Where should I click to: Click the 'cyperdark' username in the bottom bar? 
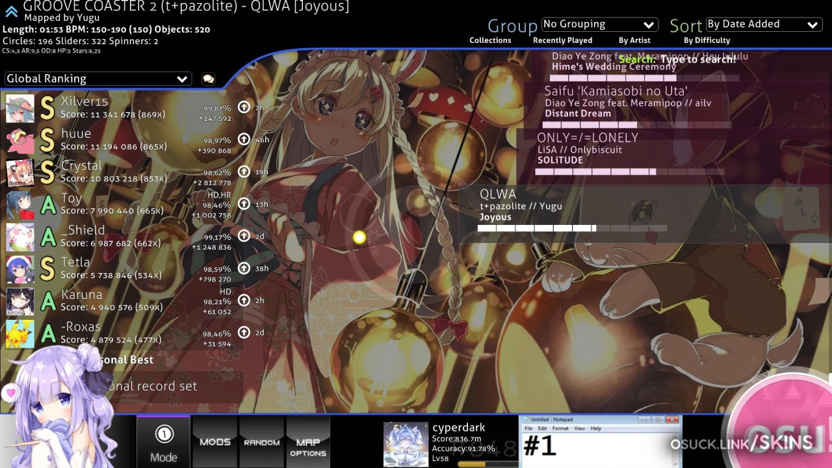459,428
